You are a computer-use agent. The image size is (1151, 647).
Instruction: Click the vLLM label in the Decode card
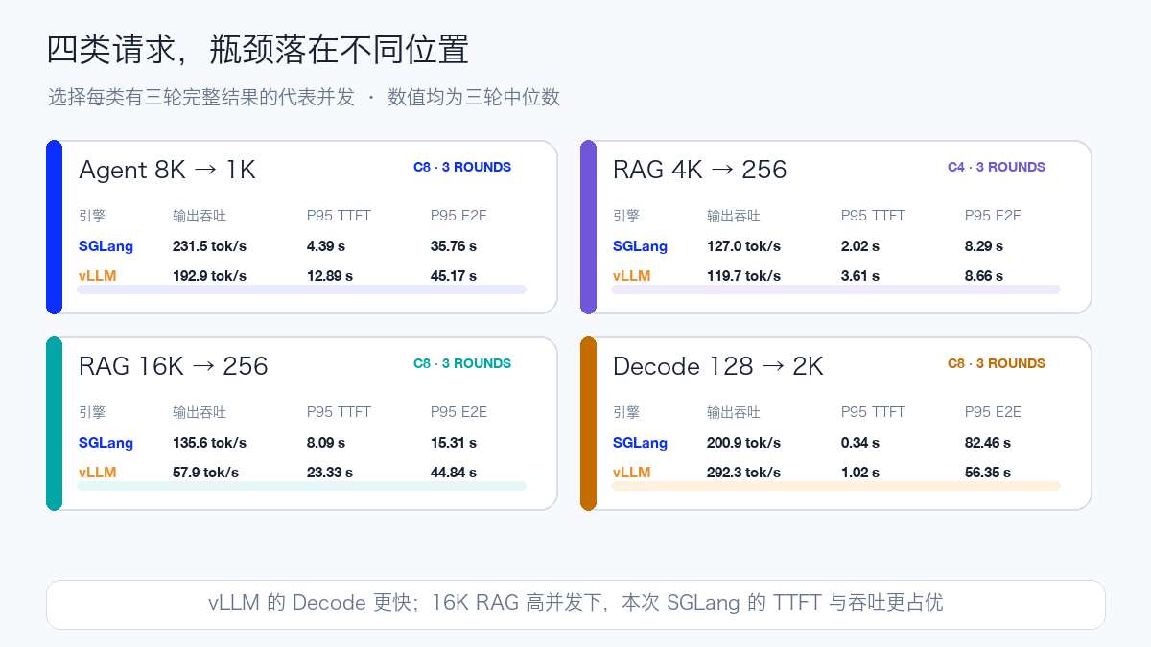(x=631, y=473)
